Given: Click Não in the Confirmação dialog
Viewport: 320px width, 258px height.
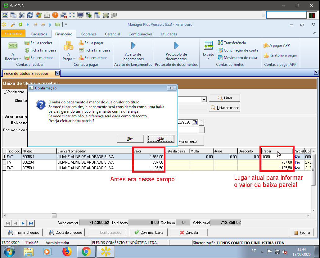Looking at the screenshot, I should click(x=160, y=139).
